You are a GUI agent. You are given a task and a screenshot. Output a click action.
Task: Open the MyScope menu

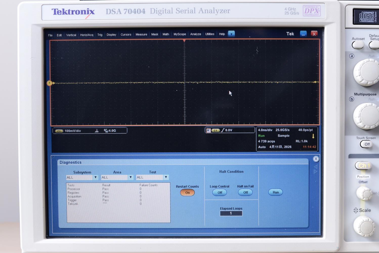pos(180,34)
